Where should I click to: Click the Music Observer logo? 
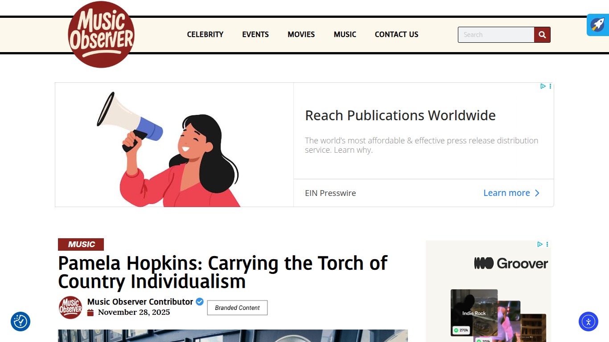tap(101, 35)
